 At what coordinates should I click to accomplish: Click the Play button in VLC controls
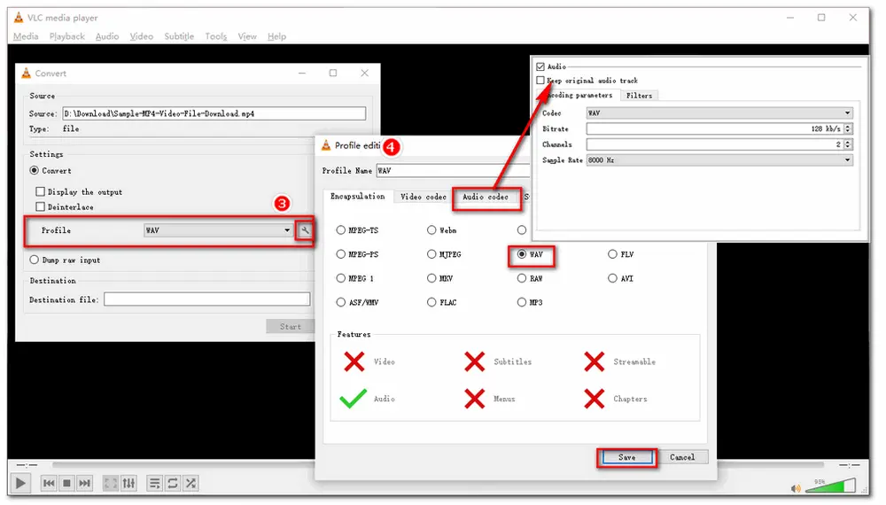point(20,484)
